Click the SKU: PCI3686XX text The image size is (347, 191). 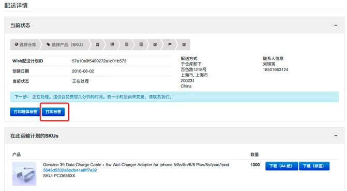click(x=59, y=176)
